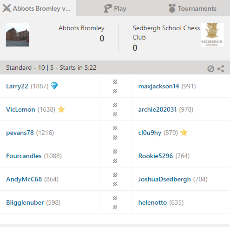Click the block/cancel circle icon
Screen dimensions: 230x227
point(210,69)
